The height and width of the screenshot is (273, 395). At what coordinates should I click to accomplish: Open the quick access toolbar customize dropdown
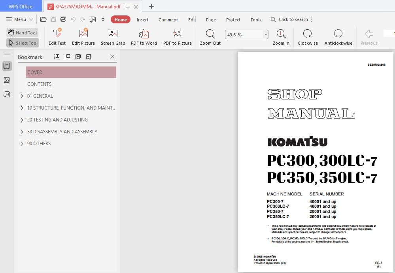point(103,19)
